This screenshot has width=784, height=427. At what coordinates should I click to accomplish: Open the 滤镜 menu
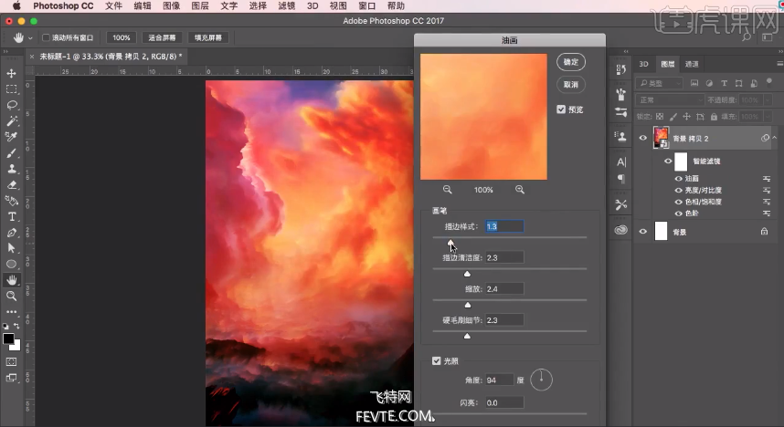287,6
